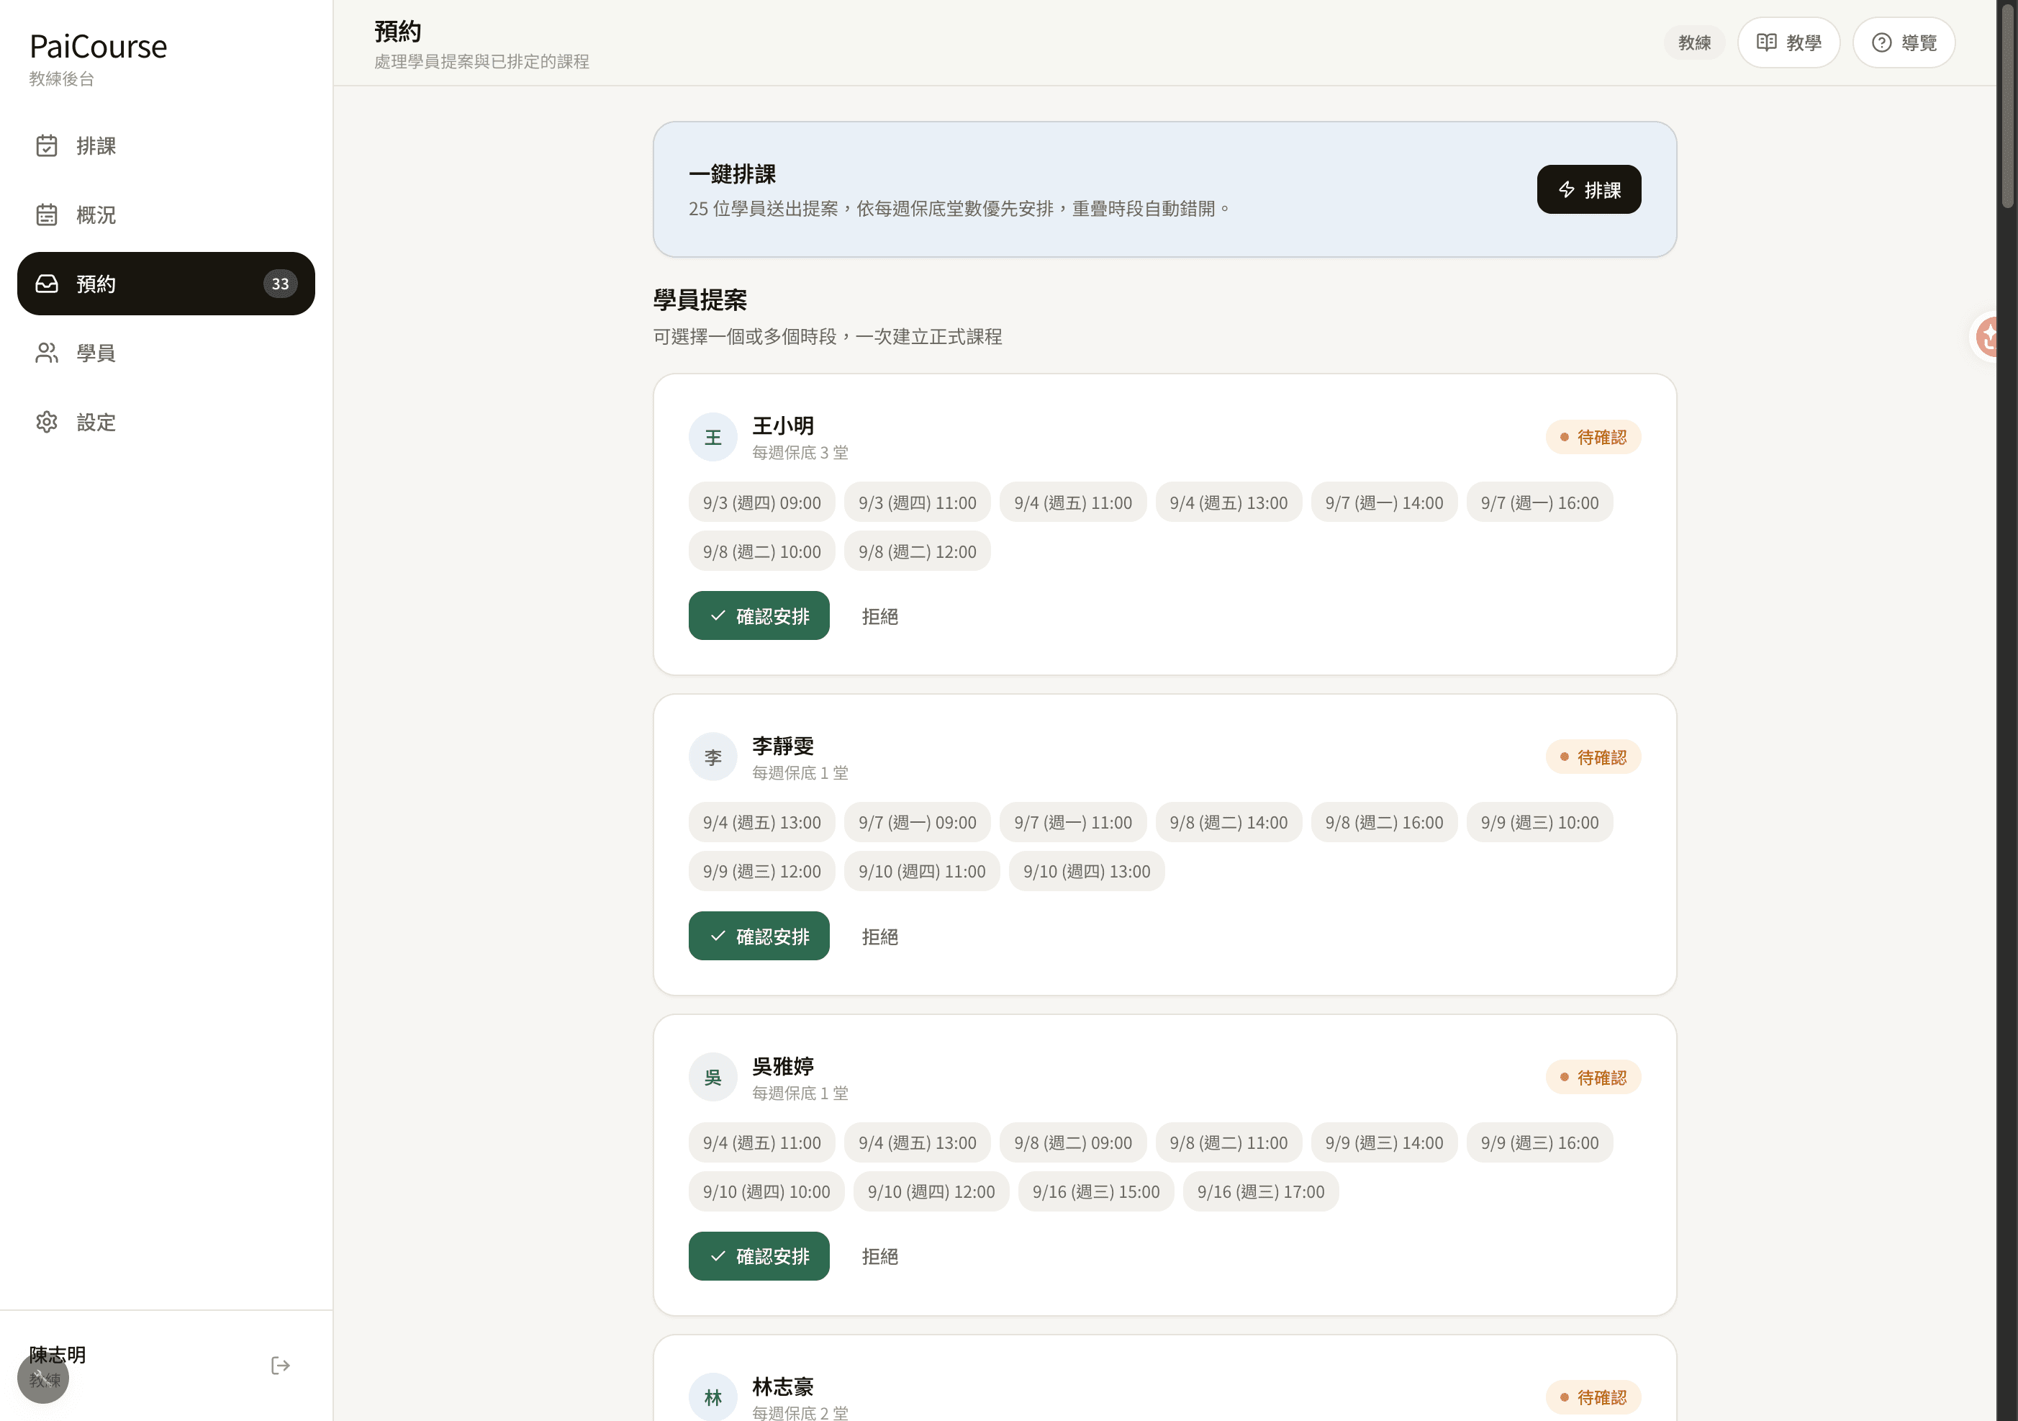Select 李靜雯's 9/9 (週三) 12:00 slot
This screenshot has width=2018, height=1421.
click(x=762, y=872)
